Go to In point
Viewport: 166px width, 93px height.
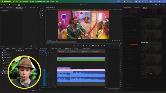[78, 45]
